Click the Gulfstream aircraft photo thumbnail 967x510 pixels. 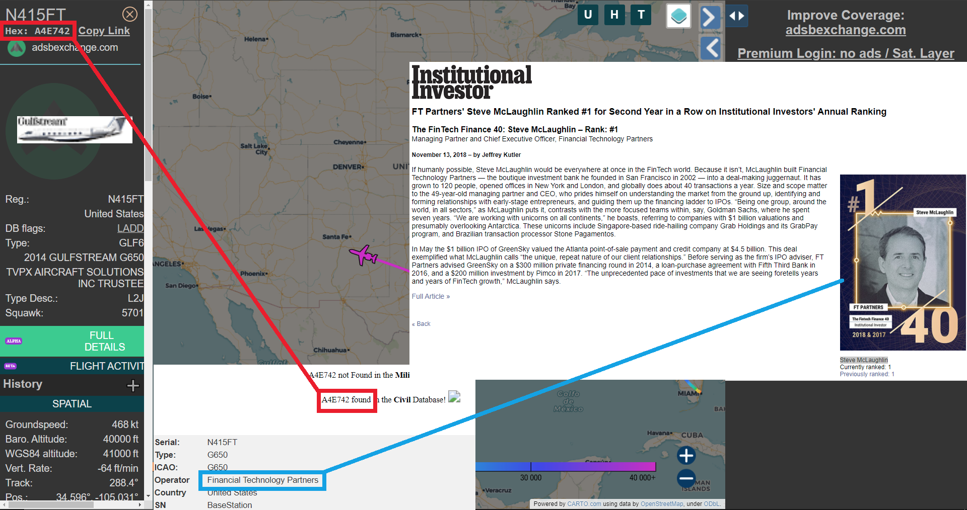click(x=75, y=130)
